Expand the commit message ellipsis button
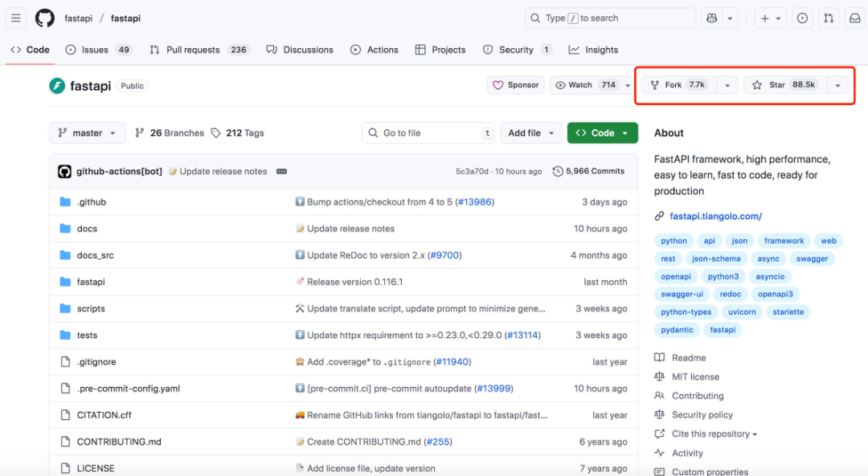Viewport: 868px width, 476px height. coord(282,172)
